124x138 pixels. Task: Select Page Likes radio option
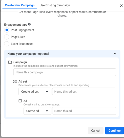coord(7,37)
